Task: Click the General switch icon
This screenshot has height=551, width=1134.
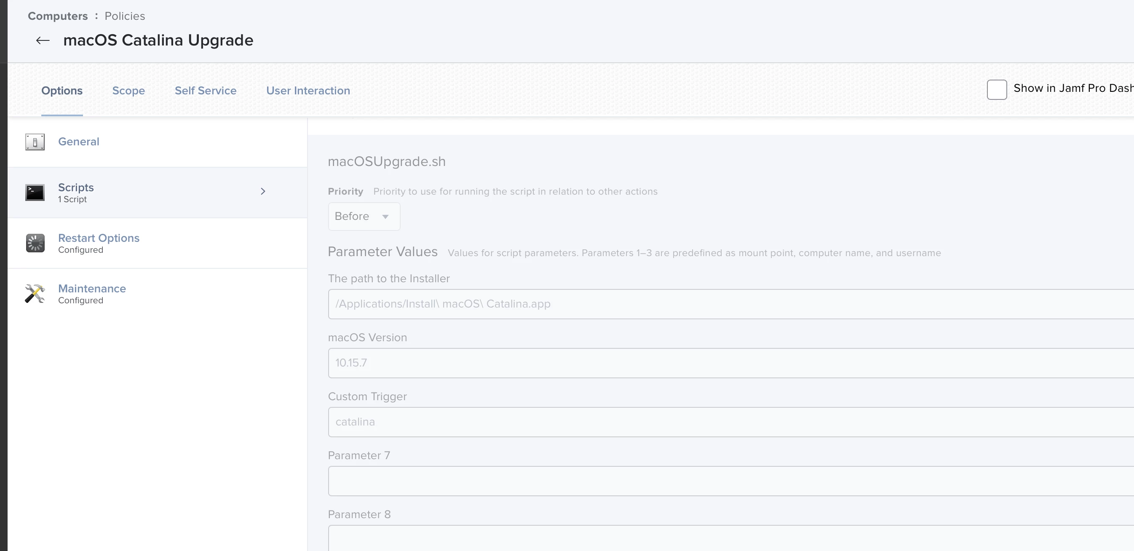Action: (x=35, y=142)
